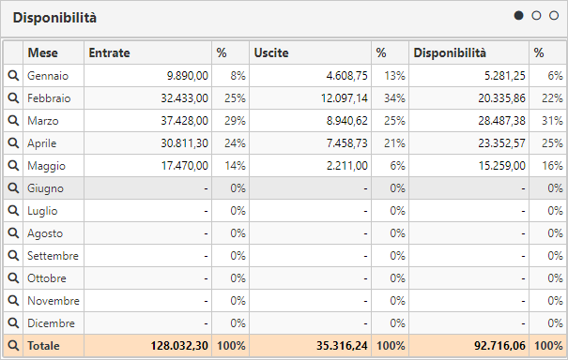The width and height of the screenshot is (568, 360).
Task: Select Marzo entrate value 37.428,00
Action: pyautogui.click(x=184, y=121)
